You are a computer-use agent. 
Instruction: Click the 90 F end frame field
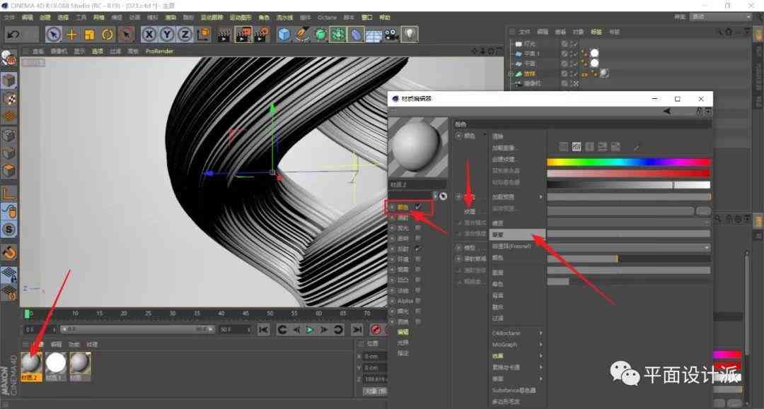[234, 330]
